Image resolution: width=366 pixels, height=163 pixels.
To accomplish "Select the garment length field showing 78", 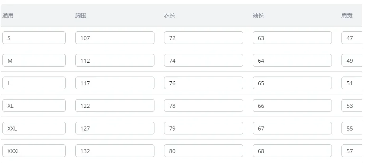I will 204,105.
